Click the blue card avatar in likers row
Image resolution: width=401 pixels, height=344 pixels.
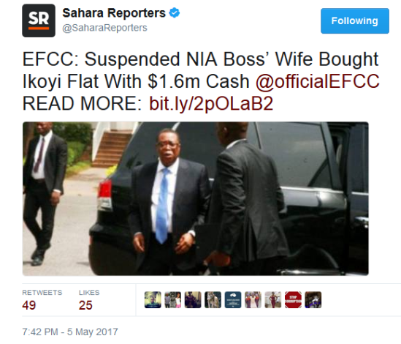pyautogui.click(x=233, y=299)
